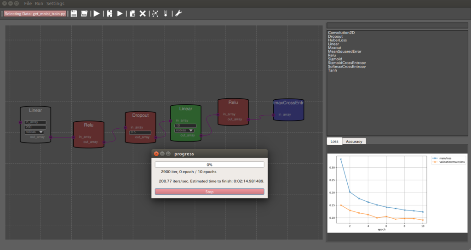Open the wrench settings icon
Viewport: 471px width, 250px height.
coord(178,13)
